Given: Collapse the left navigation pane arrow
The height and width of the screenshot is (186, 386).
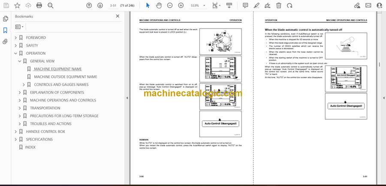Looking at the screenshot, I should (127, 98).
